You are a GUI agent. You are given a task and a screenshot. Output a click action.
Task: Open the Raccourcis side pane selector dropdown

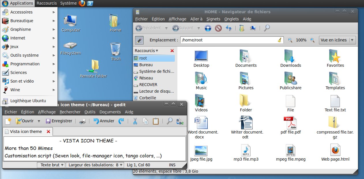tap(147, 51)
